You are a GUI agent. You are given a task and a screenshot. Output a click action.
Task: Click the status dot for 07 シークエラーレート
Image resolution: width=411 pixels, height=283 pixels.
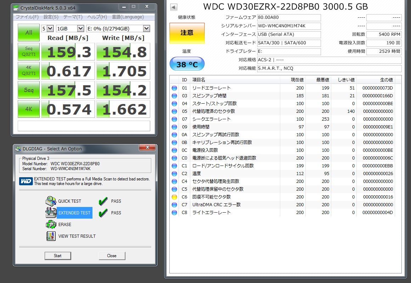click(174, 119)
